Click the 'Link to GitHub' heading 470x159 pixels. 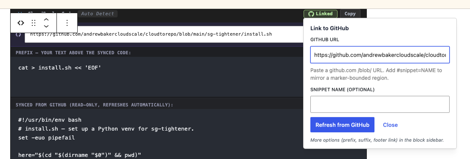(x=329, y=28)
